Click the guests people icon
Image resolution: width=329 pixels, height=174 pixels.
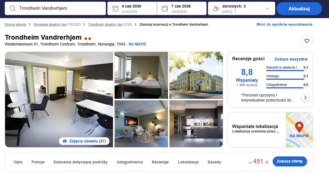(216, 9)
